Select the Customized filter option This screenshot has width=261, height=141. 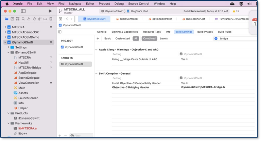[122, 38]
